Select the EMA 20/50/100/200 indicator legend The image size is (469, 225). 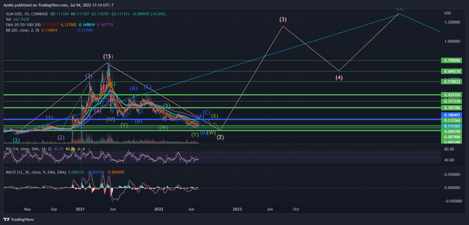[23, 25]
